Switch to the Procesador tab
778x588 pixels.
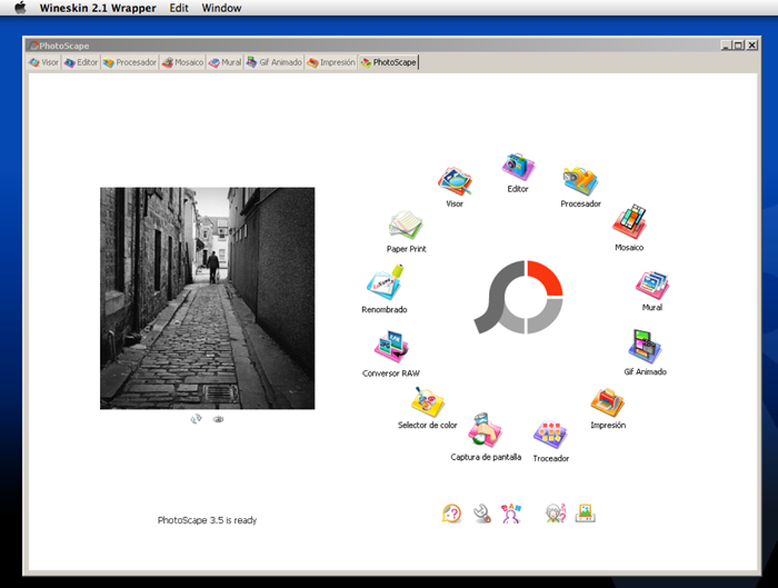pos(130,63)
